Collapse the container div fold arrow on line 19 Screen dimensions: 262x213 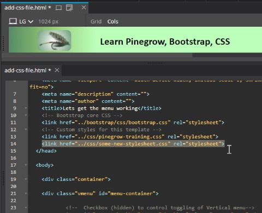pyautogui.click(x=26, y=179)
